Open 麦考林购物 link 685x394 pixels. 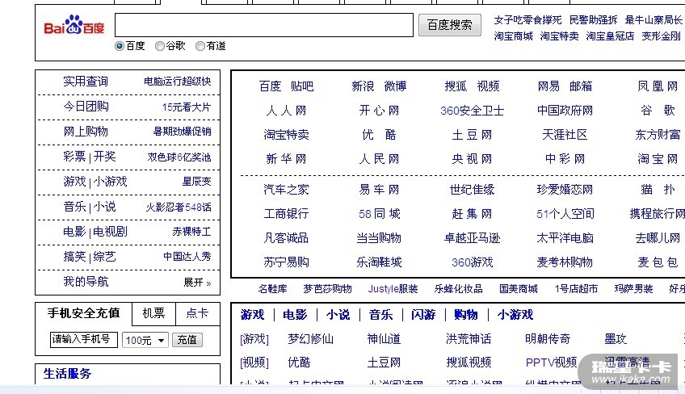tap(565, 262)
